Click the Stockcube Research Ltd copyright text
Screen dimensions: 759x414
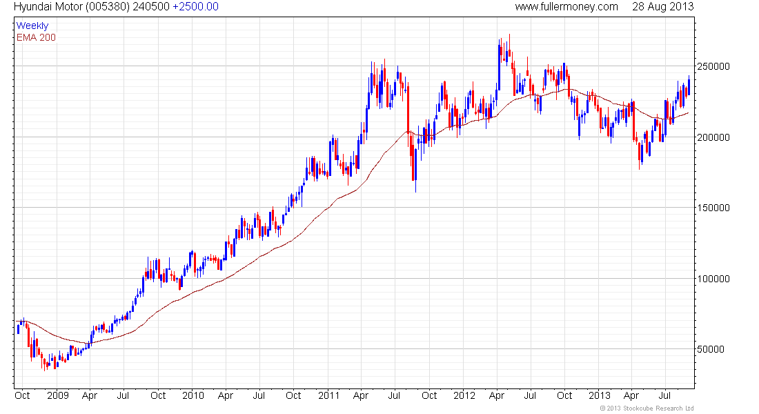[647, 408]
